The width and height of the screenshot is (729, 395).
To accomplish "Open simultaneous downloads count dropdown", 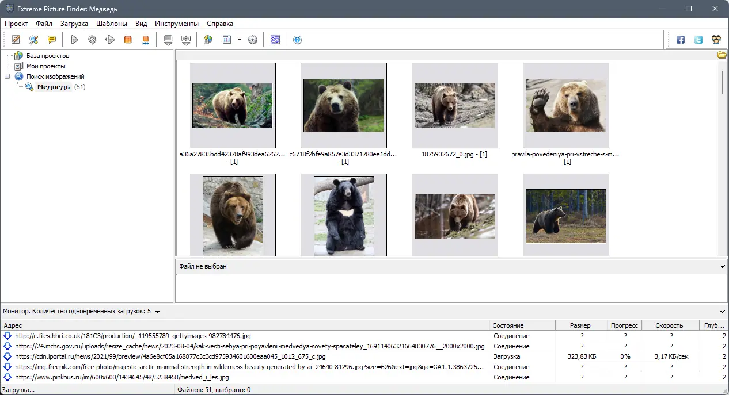I will coord(157,312).
